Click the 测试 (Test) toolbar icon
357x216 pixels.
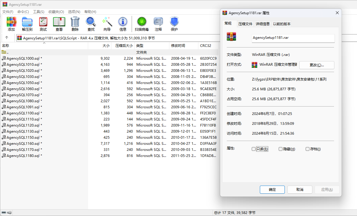click(x=43, y=22)
